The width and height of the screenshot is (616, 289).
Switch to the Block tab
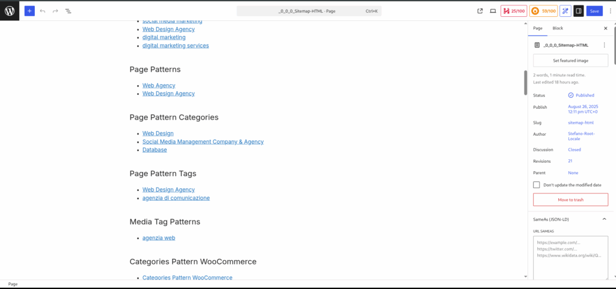coord(558,28)
